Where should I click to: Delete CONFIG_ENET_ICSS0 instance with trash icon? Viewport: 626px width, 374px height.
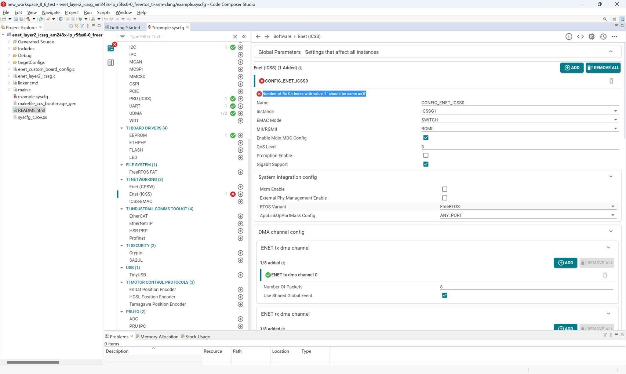click(611, 81)
